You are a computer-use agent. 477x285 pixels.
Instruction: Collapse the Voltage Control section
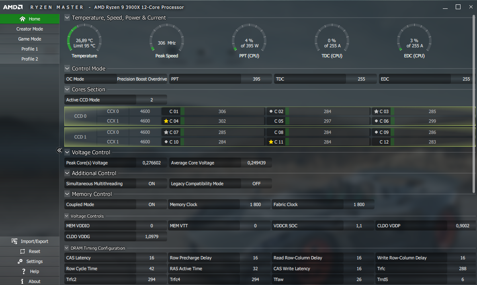[x=67, y=152]
